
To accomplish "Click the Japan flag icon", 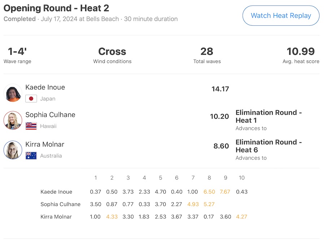I will click(x=31, y=99).
